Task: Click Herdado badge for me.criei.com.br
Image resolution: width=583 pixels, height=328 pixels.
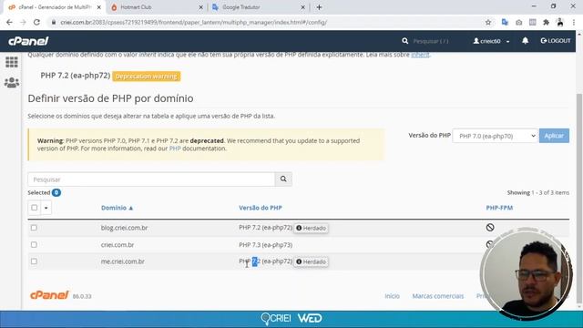Action: click(x=311, y=261)
